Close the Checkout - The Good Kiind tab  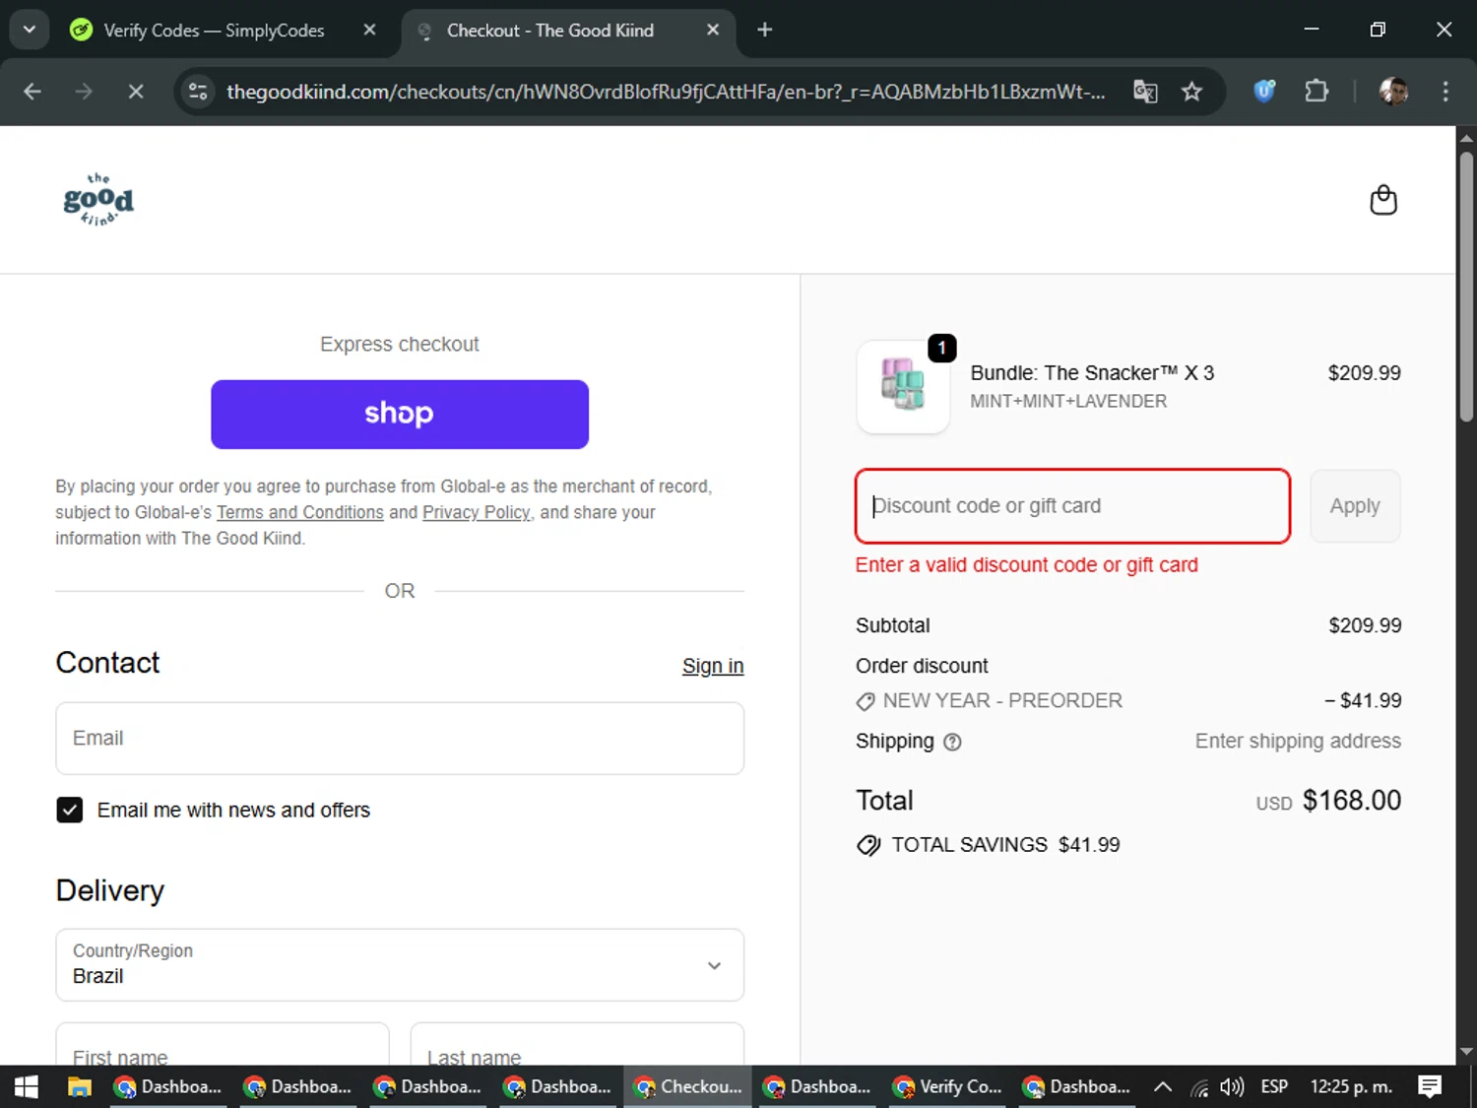pos(713,30)
